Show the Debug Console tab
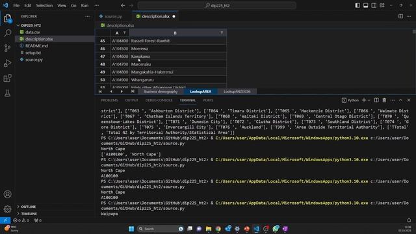 click(159, 100)
